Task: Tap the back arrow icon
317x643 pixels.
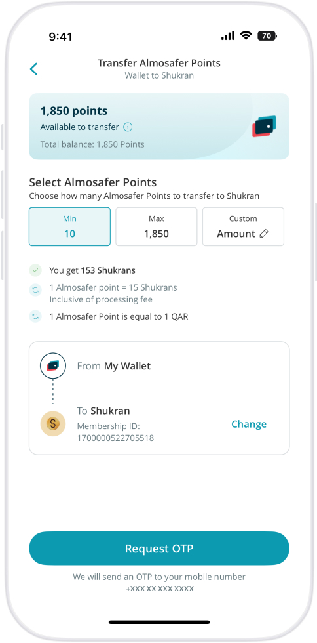Action: tap(34, 69)
